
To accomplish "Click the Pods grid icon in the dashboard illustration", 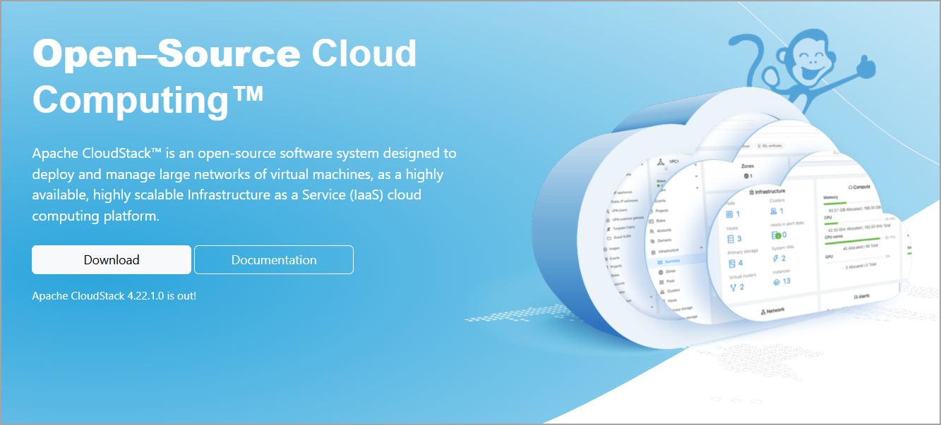I will [x=729, y=214].
